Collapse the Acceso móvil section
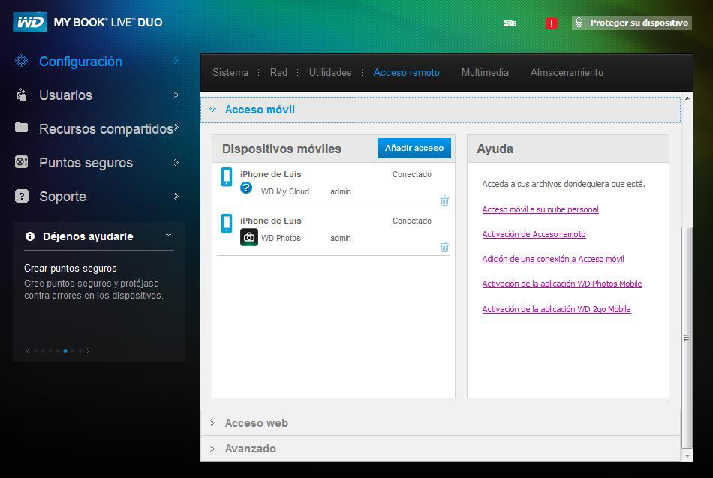Image resolution: width=713 pixels, height=478 pixels. coord(260,110)
